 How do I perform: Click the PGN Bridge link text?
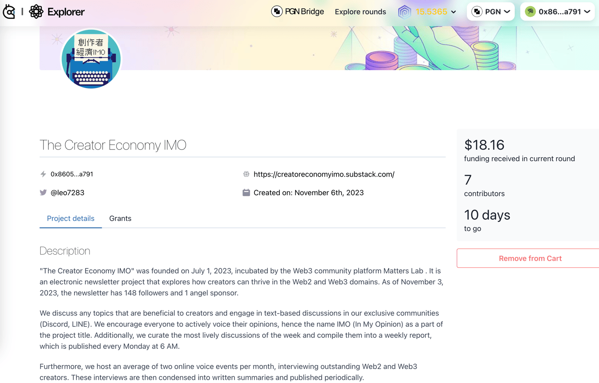[304, 12]
